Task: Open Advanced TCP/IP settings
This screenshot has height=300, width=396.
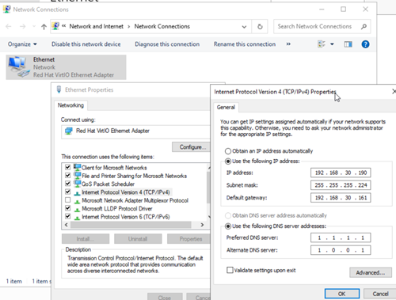Action: (371, 272)
